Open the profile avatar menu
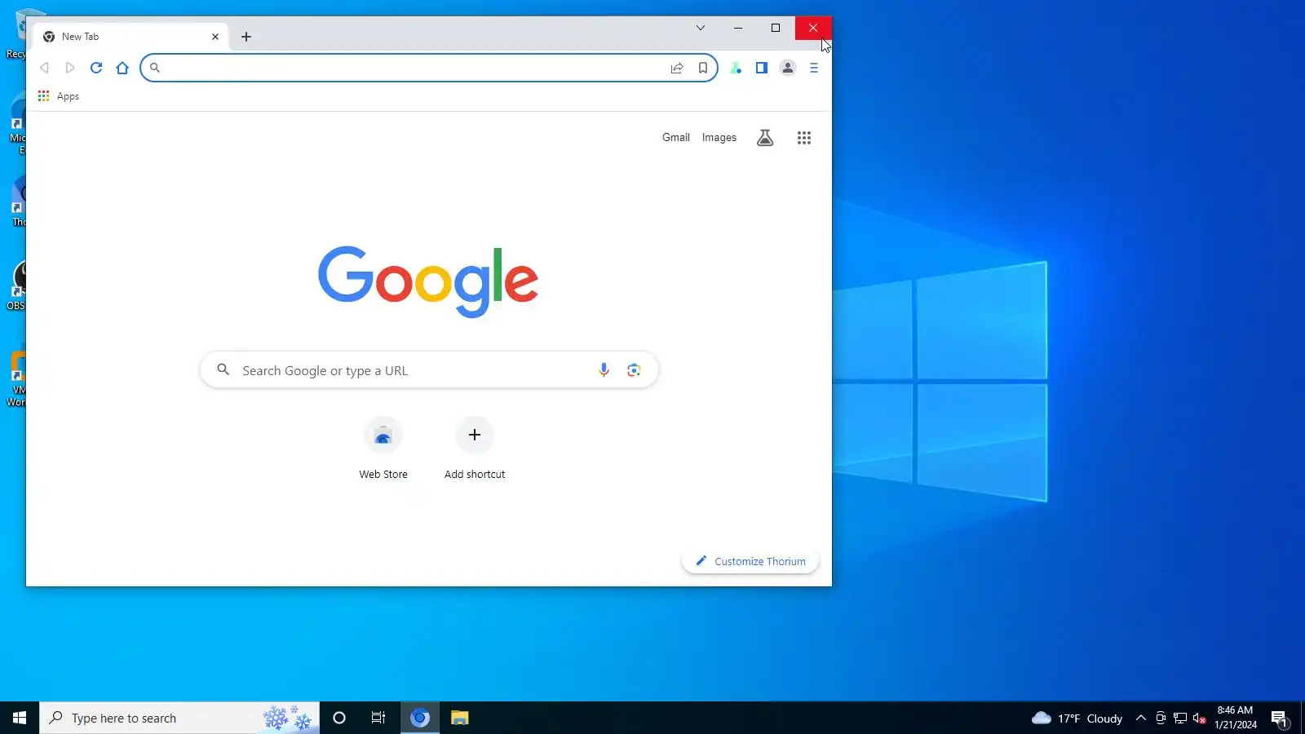Screen dimensions: 1305x734 tap(788, 68)
